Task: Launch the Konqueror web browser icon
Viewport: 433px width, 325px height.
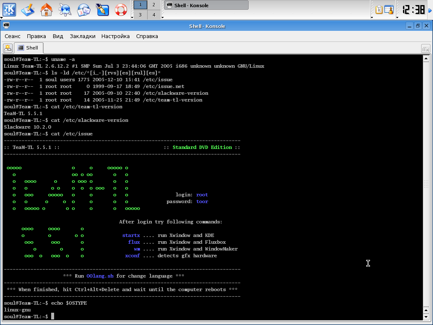Action: (65, 10)
